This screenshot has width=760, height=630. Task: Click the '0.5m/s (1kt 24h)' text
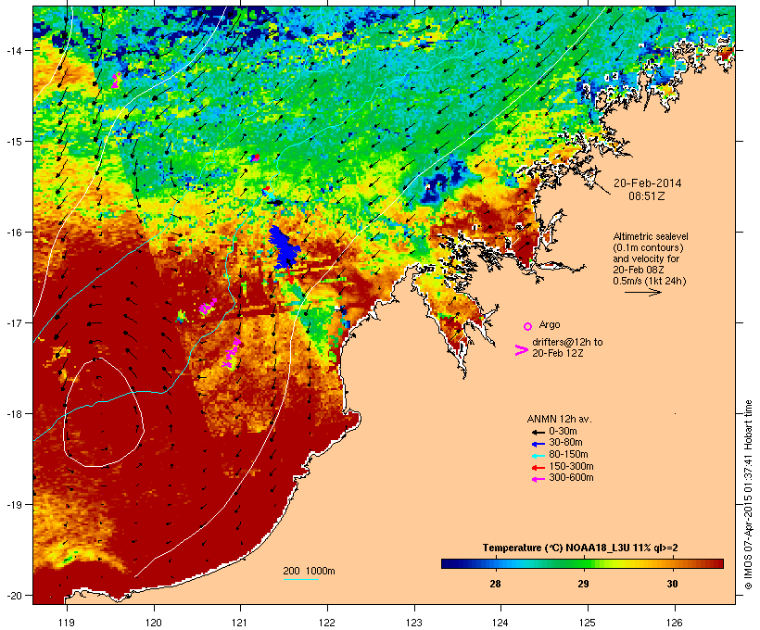click(x=650, y=281)
